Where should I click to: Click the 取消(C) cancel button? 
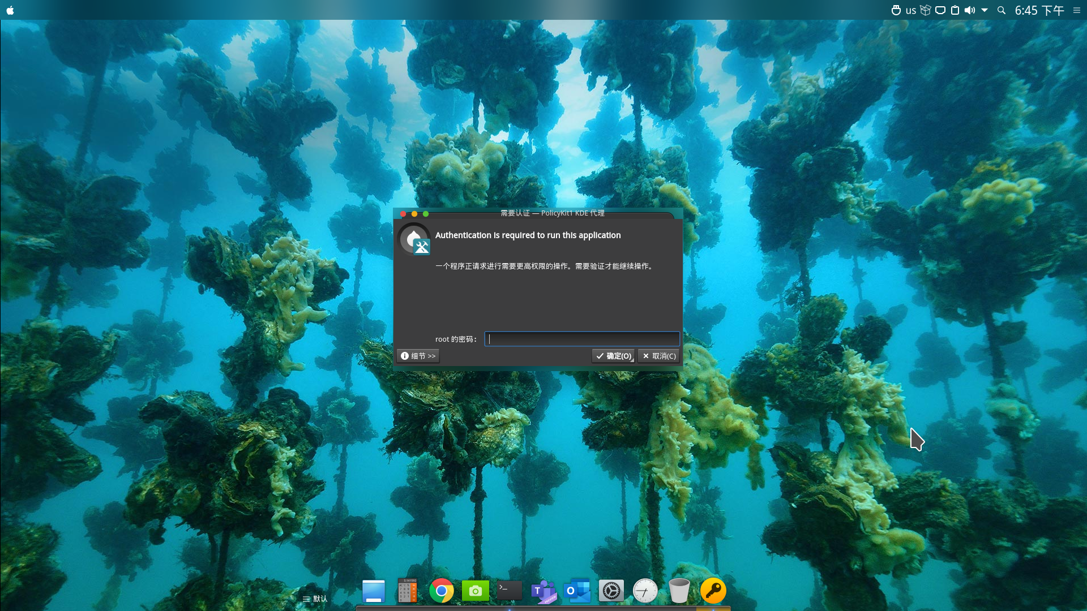point(659,356)
